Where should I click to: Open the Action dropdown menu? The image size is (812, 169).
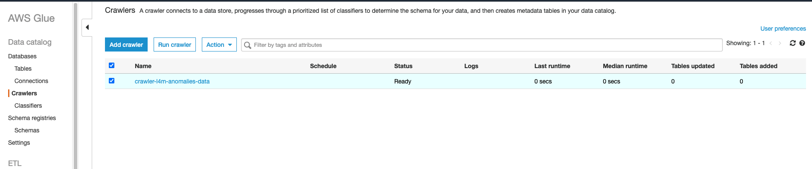[x=219, y=45]
